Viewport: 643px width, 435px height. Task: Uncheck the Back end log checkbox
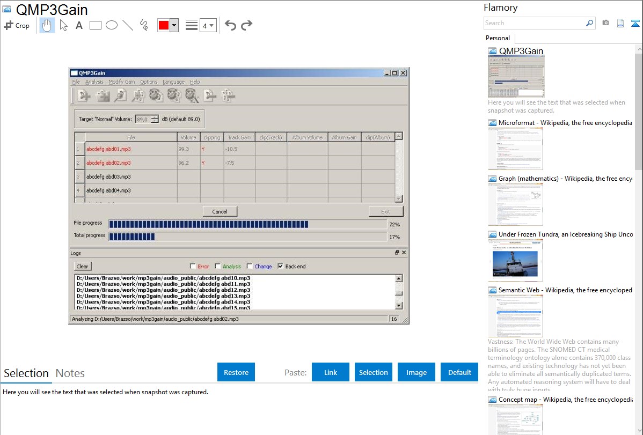[280, 267]
